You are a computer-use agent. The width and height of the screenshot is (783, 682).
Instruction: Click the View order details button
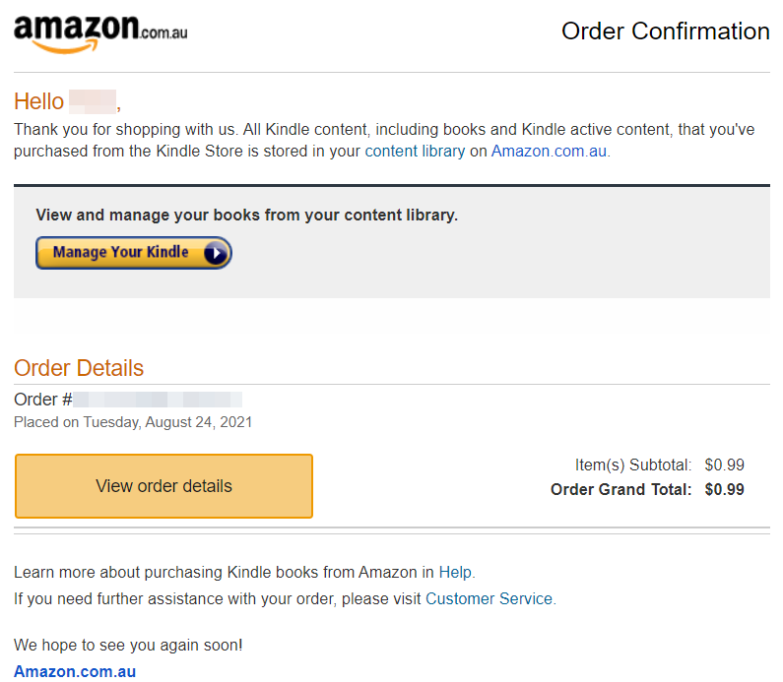click(163, 486)
